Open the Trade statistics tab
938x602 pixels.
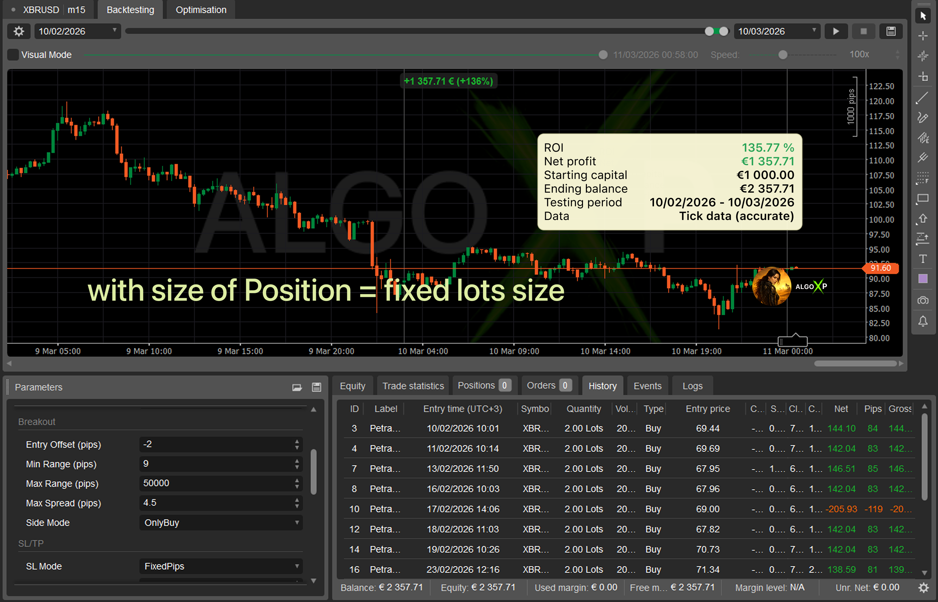pos(413,386)
